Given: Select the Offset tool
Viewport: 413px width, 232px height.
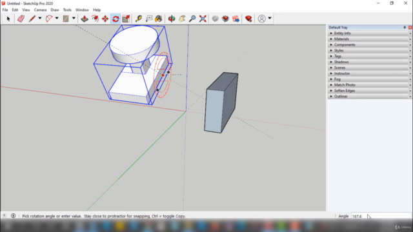Looking at the screenshot, I should click(x=95, y=19).
